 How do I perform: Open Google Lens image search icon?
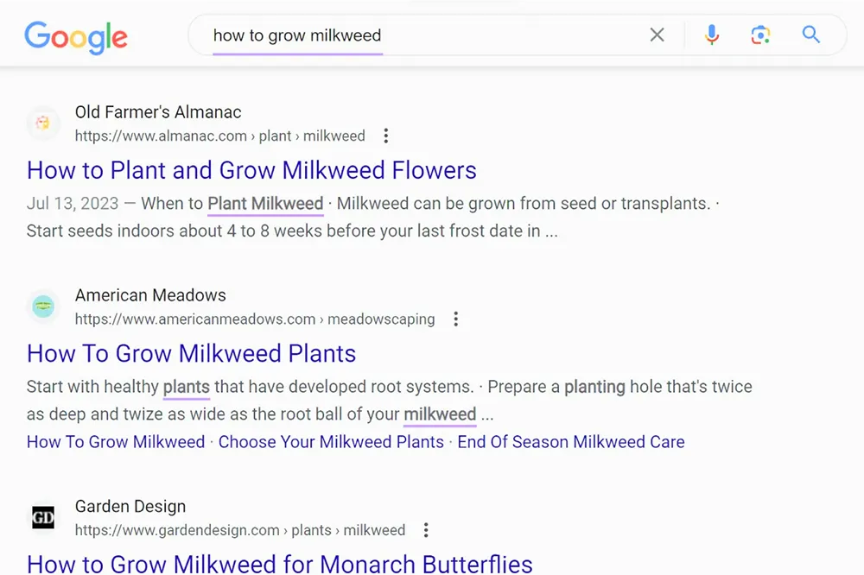(x=760, y=35)
